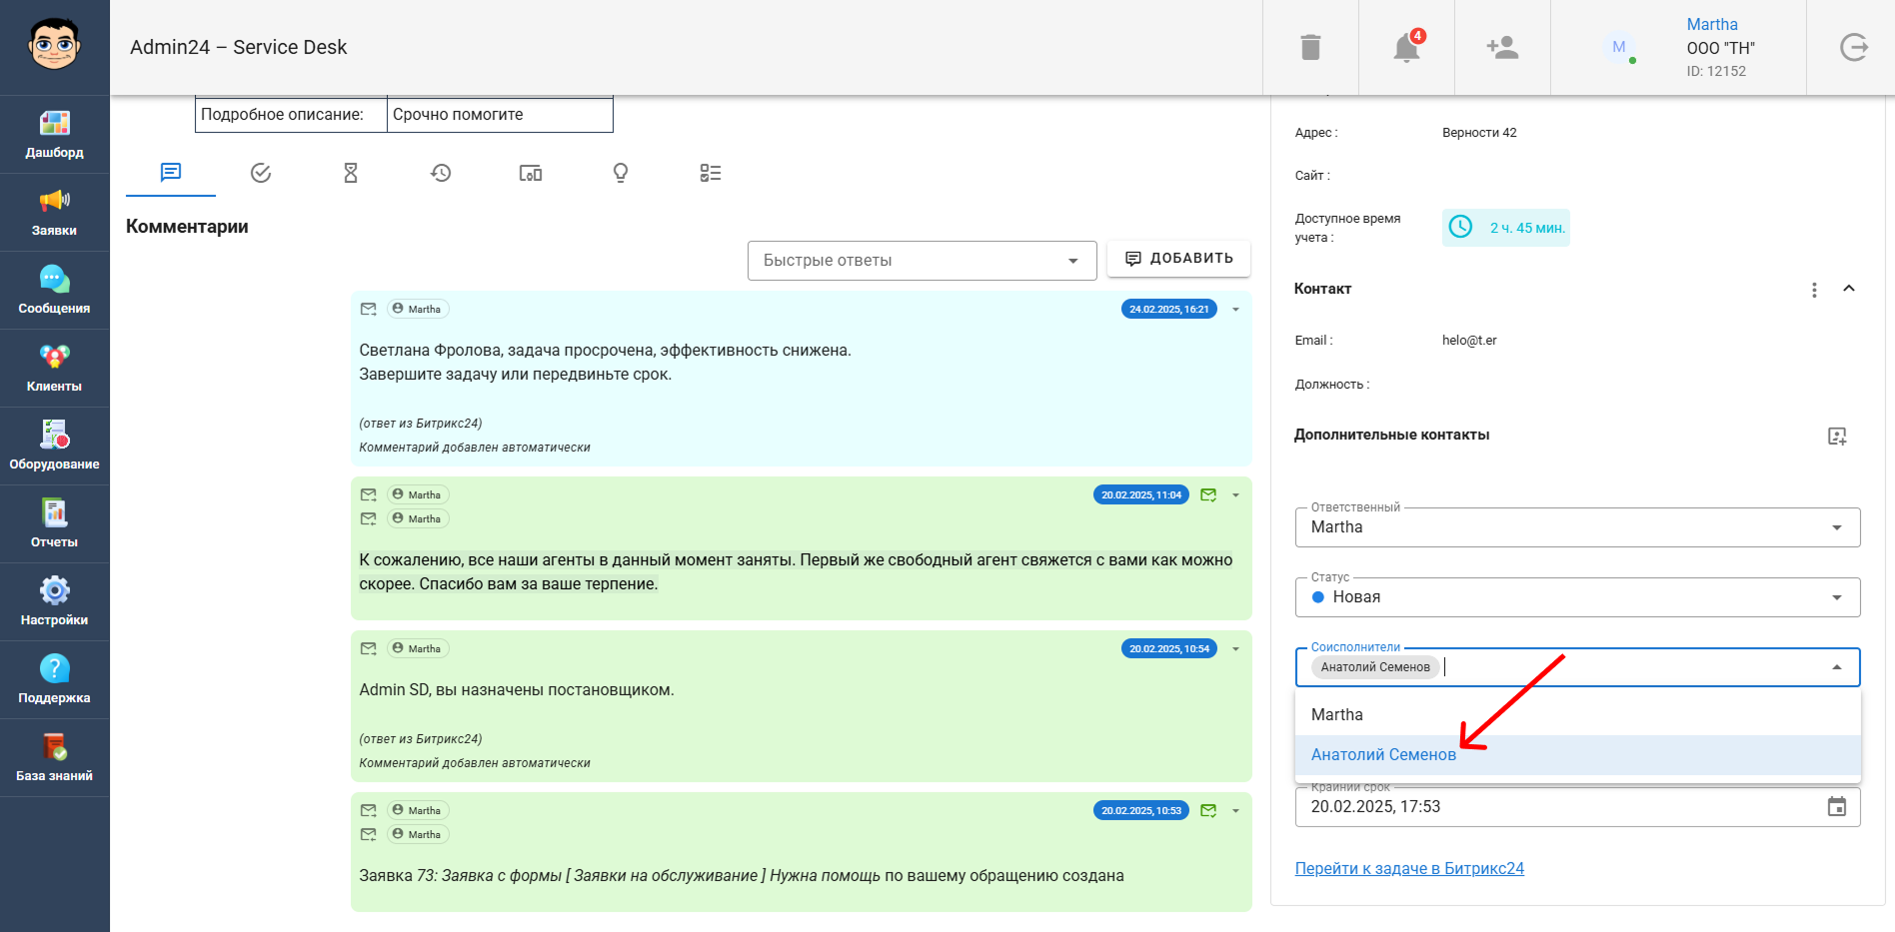Open the Дашборд sidebar section
Viewport: 1895px width, 932px height.
coord(55,135)
